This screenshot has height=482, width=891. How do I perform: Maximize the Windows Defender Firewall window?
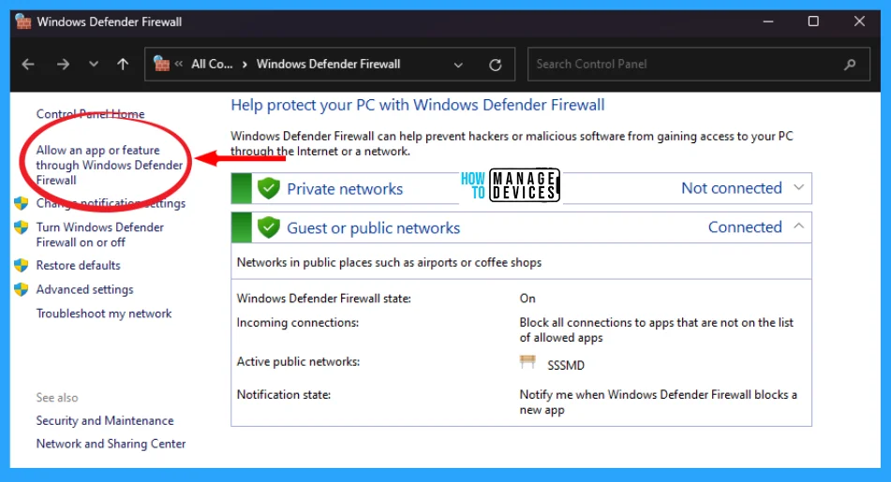point(814,22)
